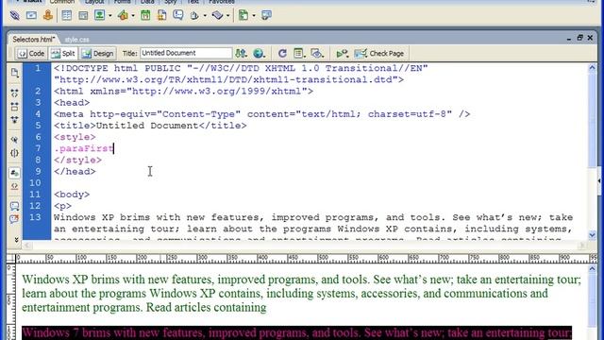
Task: Open the View Options icon
Action: [299, 53]
